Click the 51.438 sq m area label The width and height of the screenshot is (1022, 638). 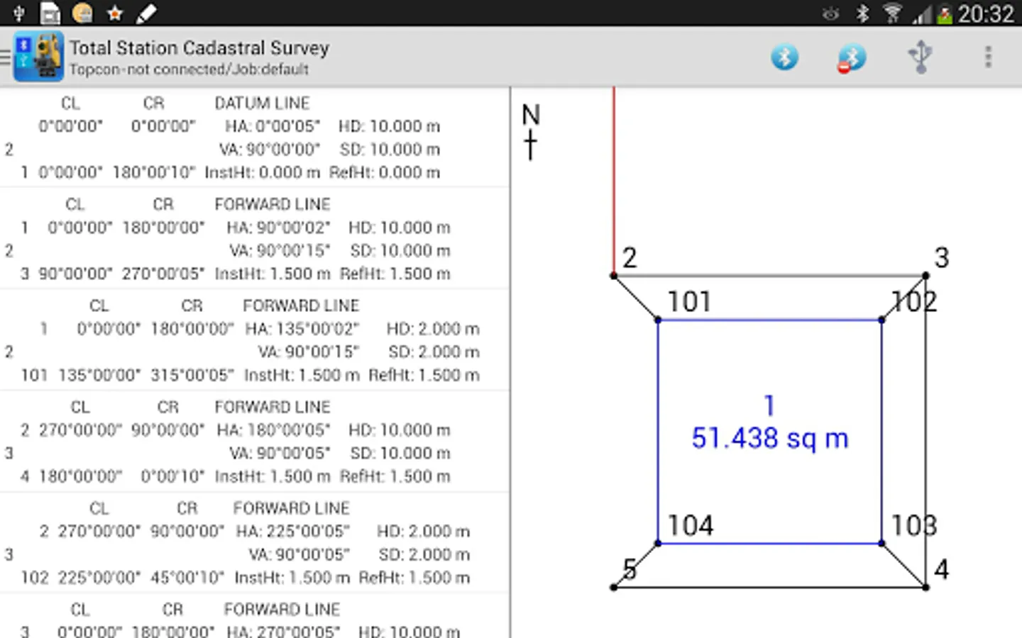[769, 438]
